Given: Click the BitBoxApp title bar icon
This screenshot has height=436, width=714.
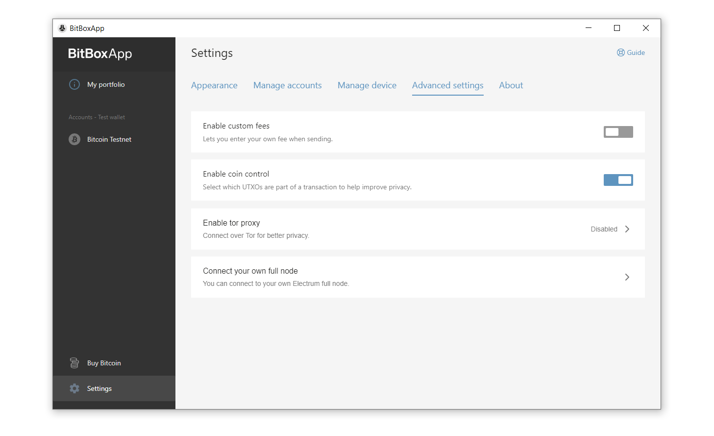Looking at the screenshot, I should (x=62, y=28).
